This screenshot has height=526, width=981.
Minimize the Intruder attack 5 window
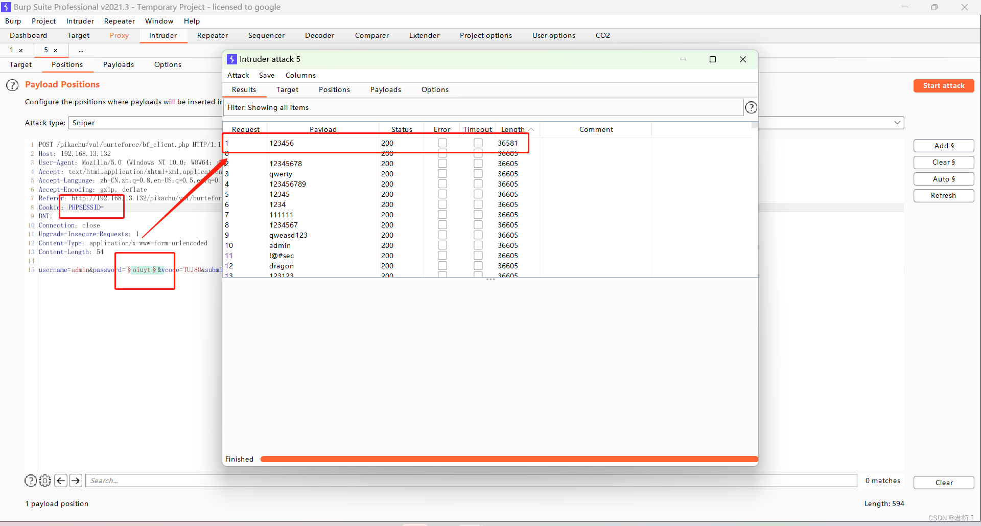click(x=683, y=59)
